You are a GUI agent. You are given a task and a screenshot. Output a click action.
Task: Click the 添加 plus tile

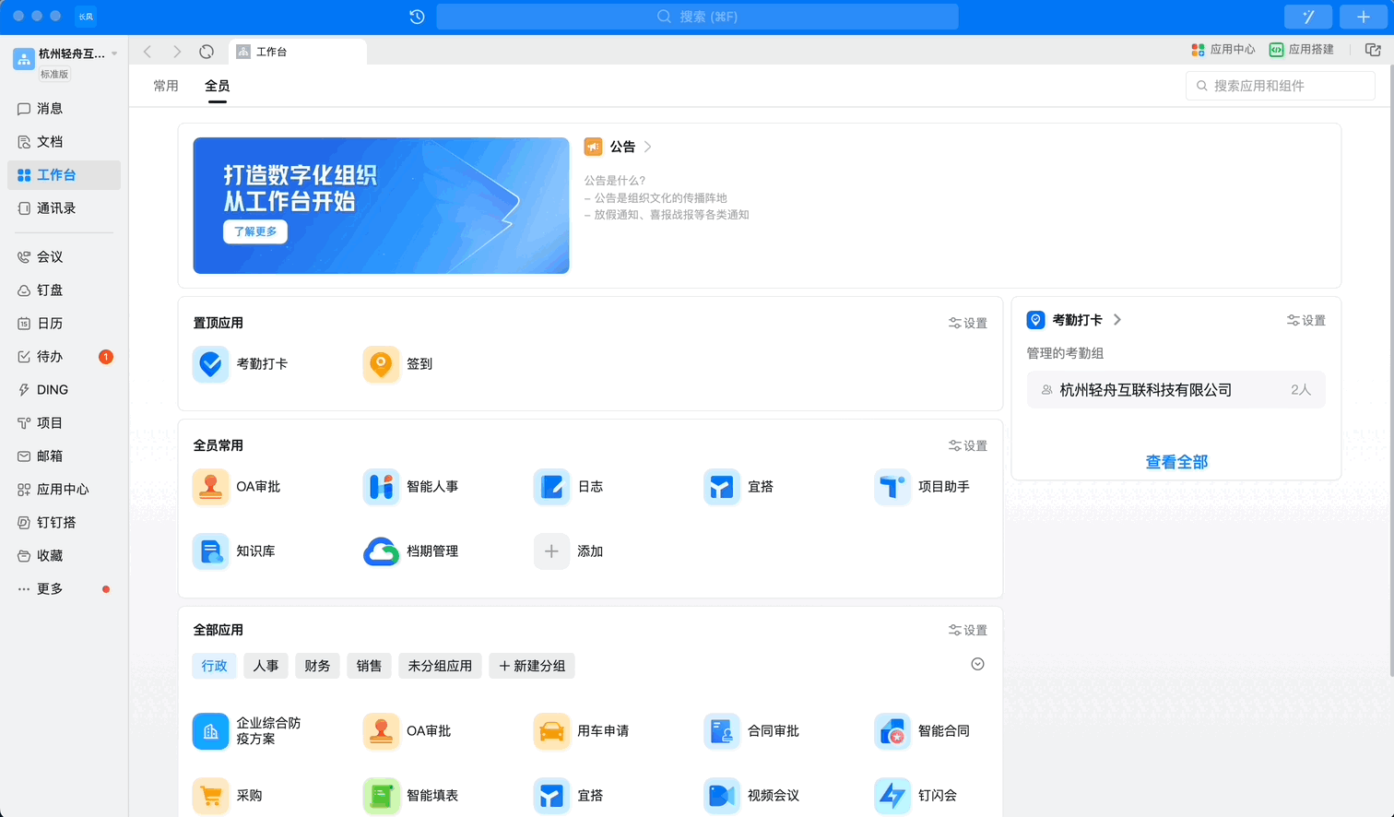point(551,551)
